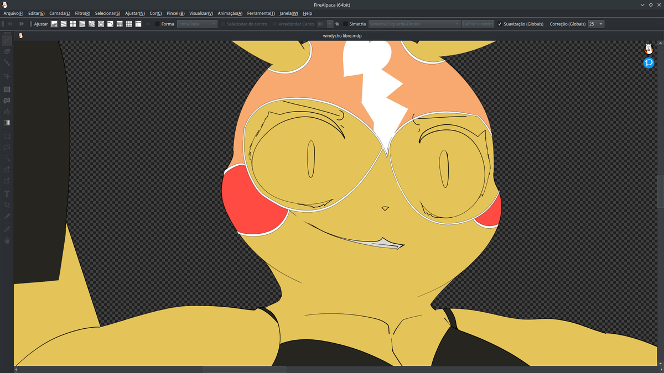Open the Editar menu

point(37,13)
